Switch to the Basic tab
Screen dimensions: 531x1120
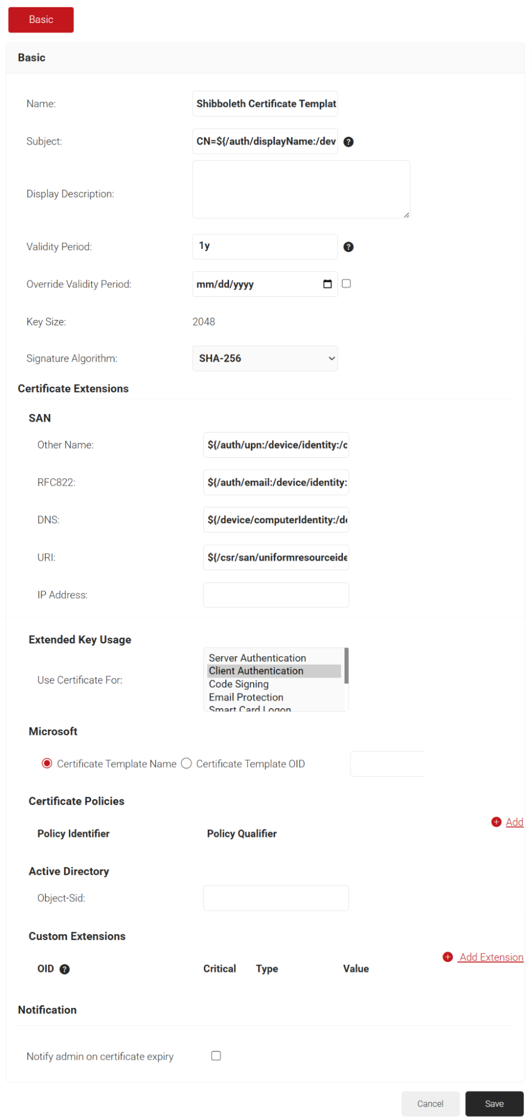41,20
